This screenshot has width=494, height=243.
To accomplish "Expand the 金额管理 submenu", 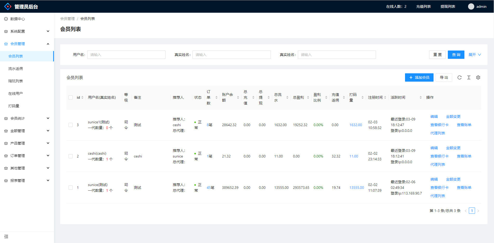I will point(27,131).
